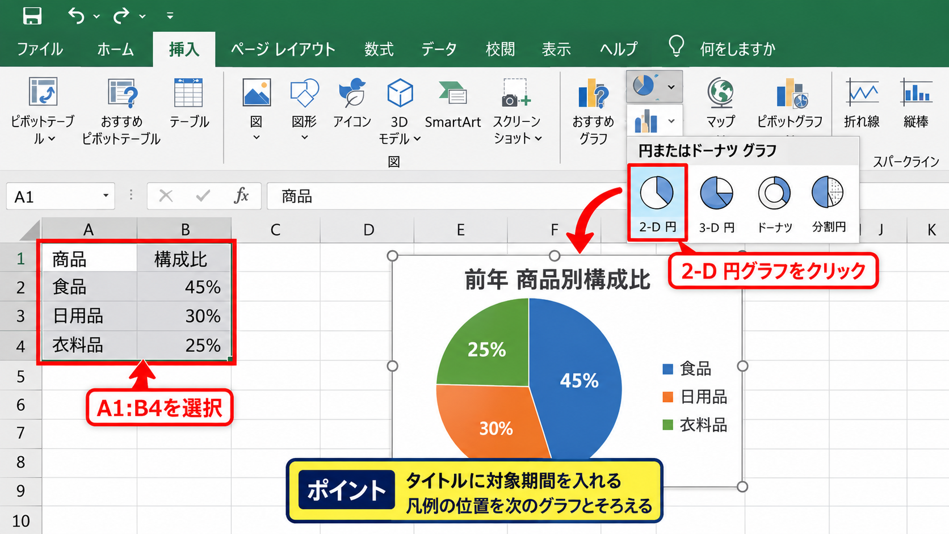Switch to the ホーム tab
This screenshot has height=534, width=949.
click(x=115, y=49)
